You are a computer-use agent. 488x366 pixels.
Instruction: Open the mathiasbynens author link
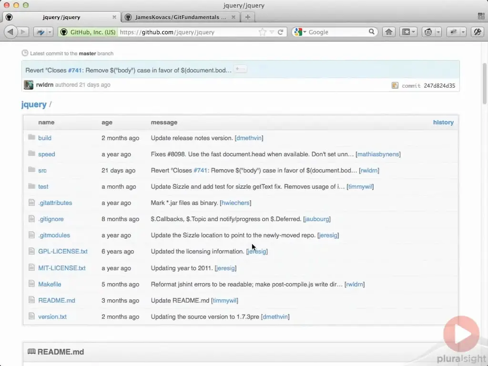[x=378, y=154]
